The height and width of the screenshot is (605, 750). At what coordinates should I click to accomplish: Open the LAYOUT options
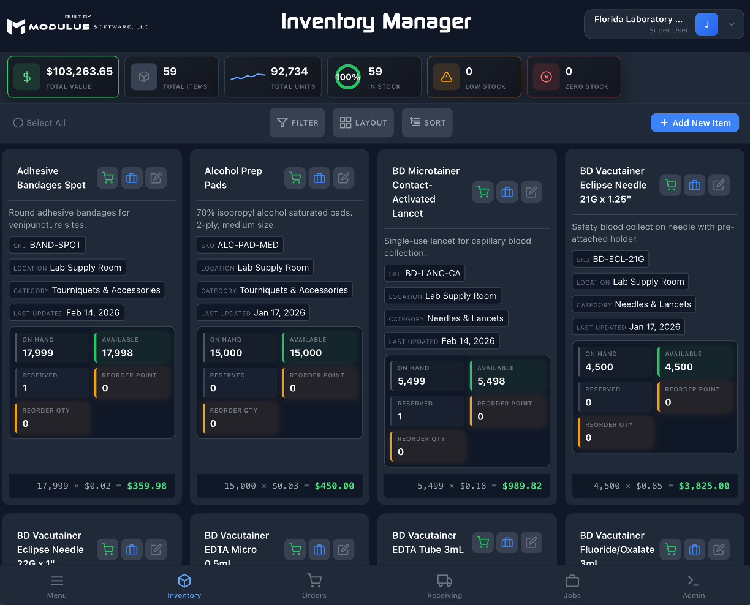tap(363, 123)
